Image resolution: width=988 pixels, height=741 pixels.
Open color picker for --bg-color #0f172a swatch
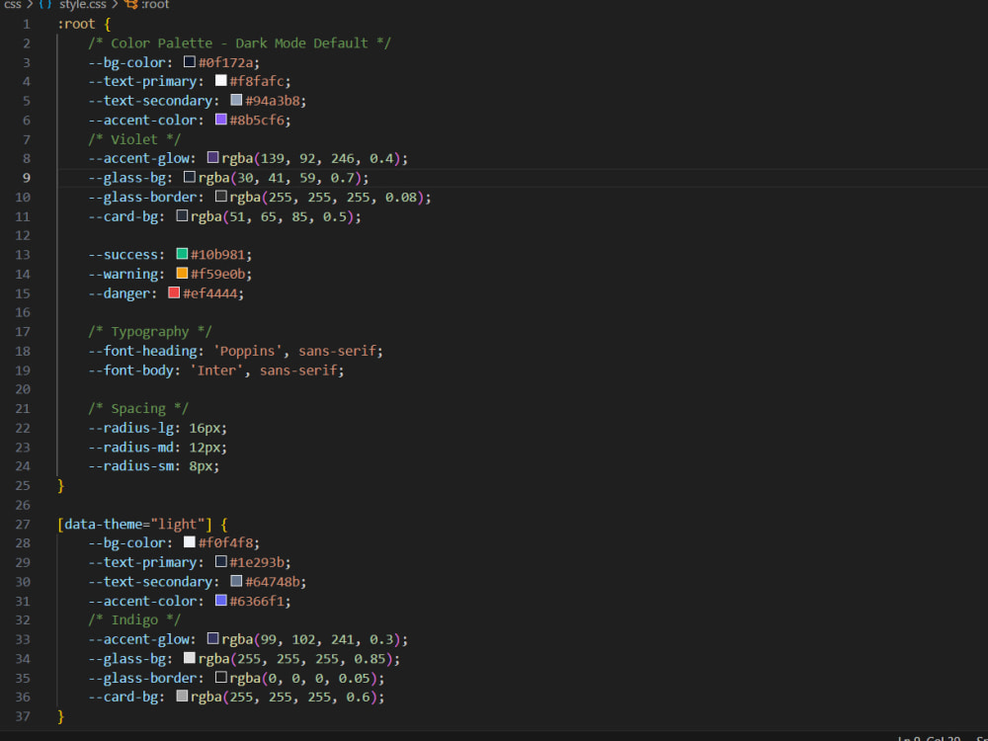coord(190,61)
